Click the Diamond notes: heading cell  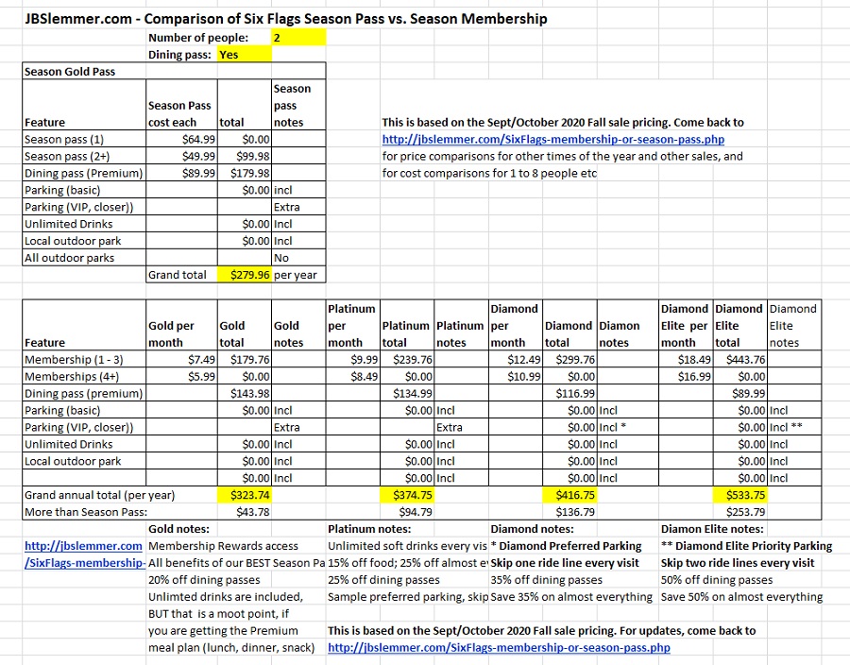click(533, 529)
